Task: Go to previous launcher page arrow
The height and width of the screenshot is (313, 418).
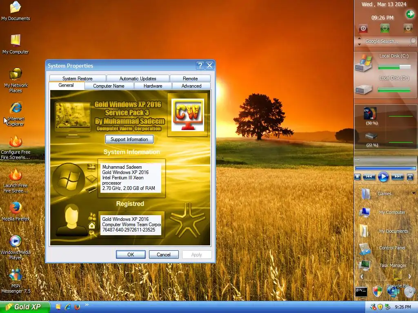Action: coord(362,276)
